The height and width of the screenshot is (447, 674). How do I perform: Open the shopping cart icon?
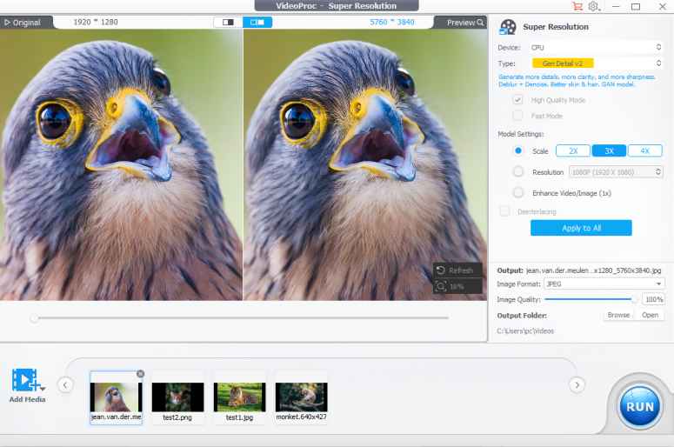click(x=577, y=6)
